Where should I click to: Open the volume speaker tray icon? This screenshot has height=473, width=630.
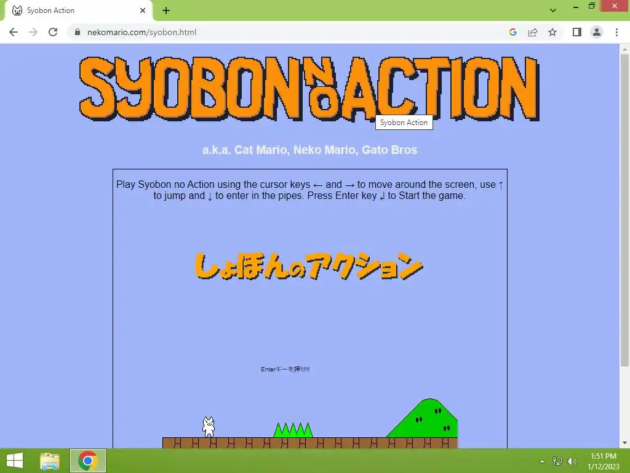572,461
